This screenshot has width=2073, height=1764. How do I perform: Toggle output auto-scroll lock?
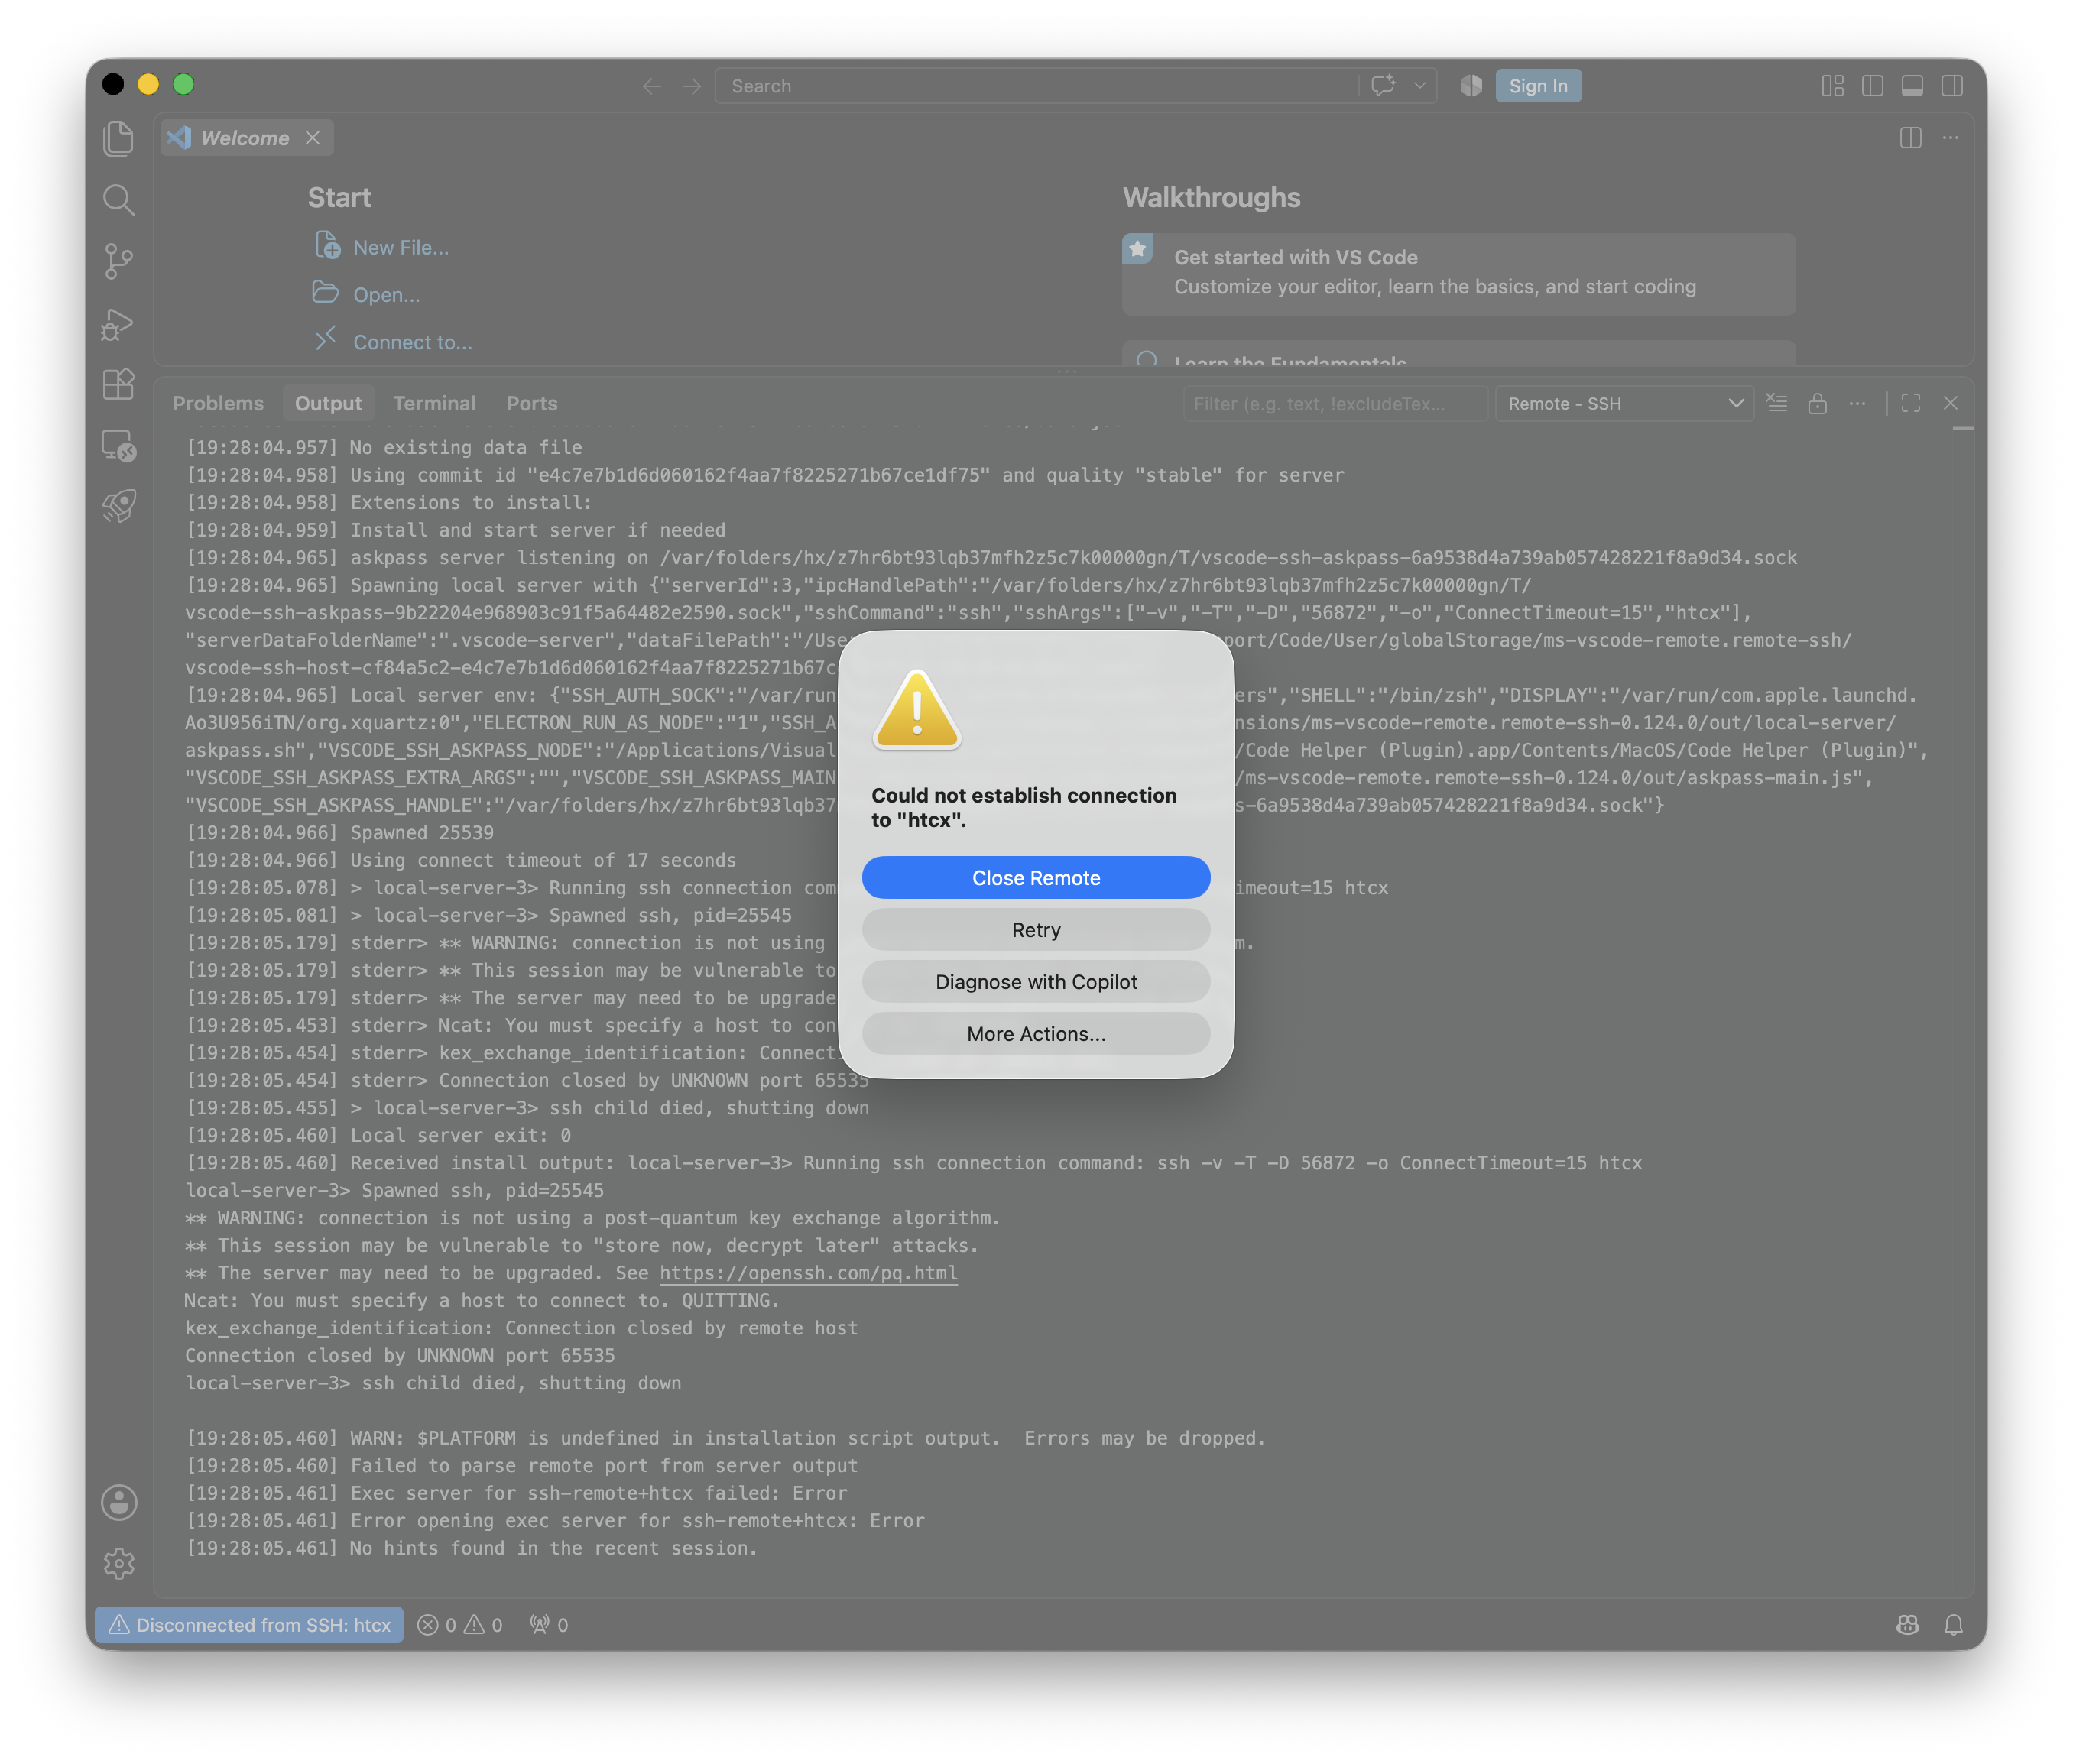[x=1818, y=403]
